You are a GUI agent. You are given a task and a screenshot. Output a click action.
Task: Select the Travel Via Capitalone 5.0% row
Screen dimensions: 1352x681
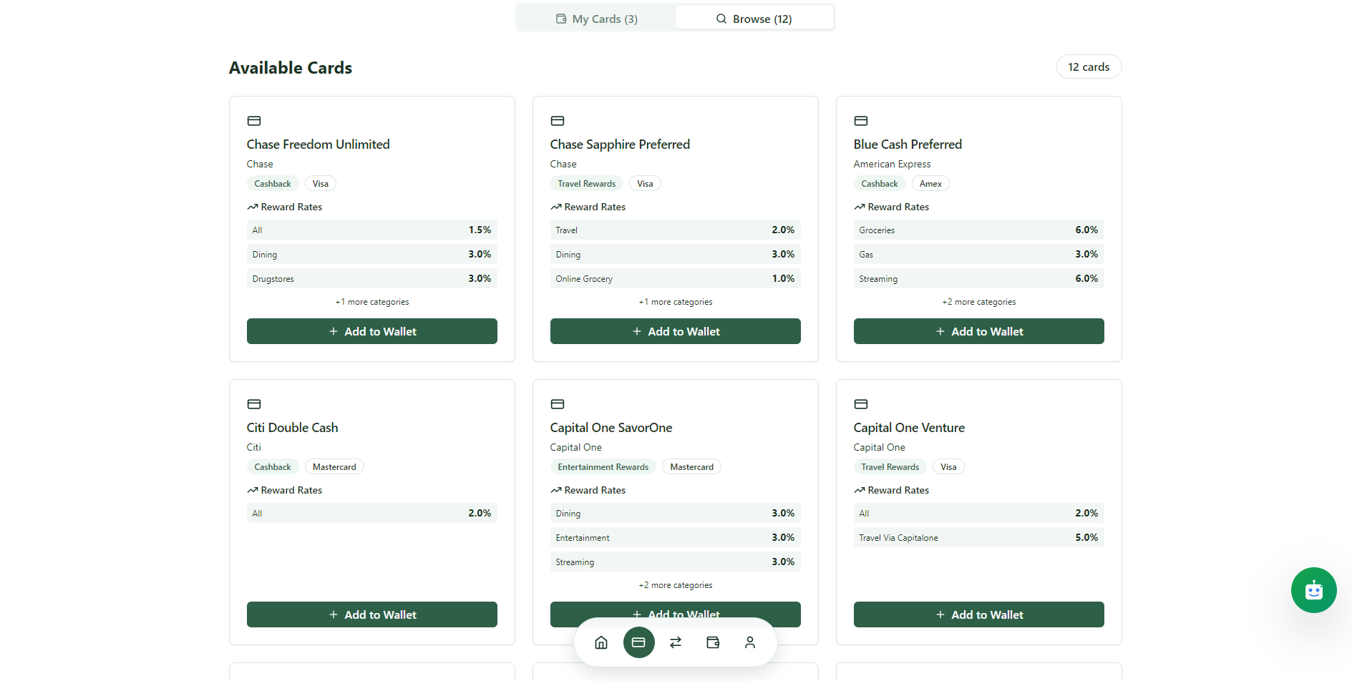[x=979, y=537]
